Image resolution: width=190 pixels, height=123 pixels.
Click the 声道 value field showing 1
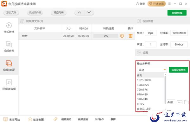tap(151, 44)
